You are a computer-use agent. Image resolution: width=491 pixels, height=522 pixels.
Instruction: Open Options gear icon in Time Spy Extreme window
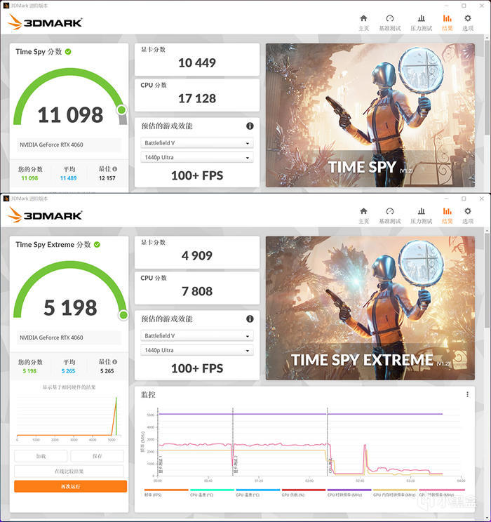pyautogui.click(x=468, y=215)
